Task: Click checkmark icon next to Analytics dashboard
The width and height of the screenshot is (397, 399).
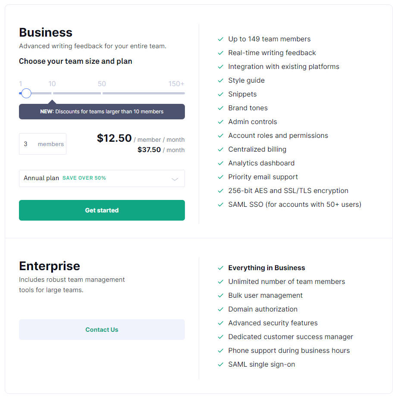Action: (221, 163)
